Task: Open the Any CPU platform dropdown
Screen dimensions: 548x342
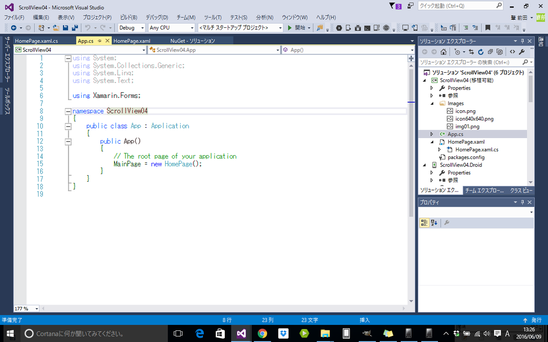Action: coord(171,28)
